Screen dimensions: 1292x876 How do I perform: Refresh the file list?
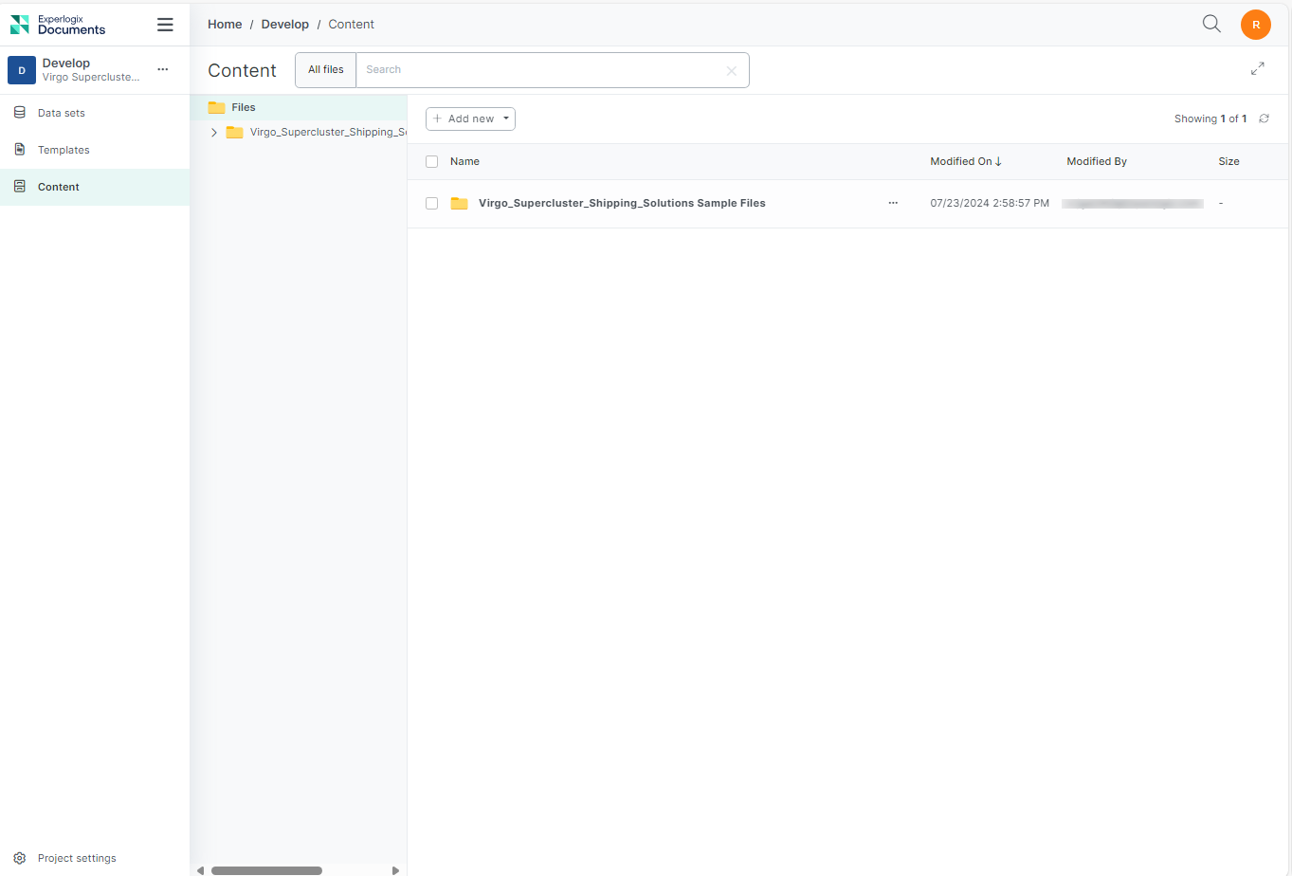click(x=1264, y=119)
